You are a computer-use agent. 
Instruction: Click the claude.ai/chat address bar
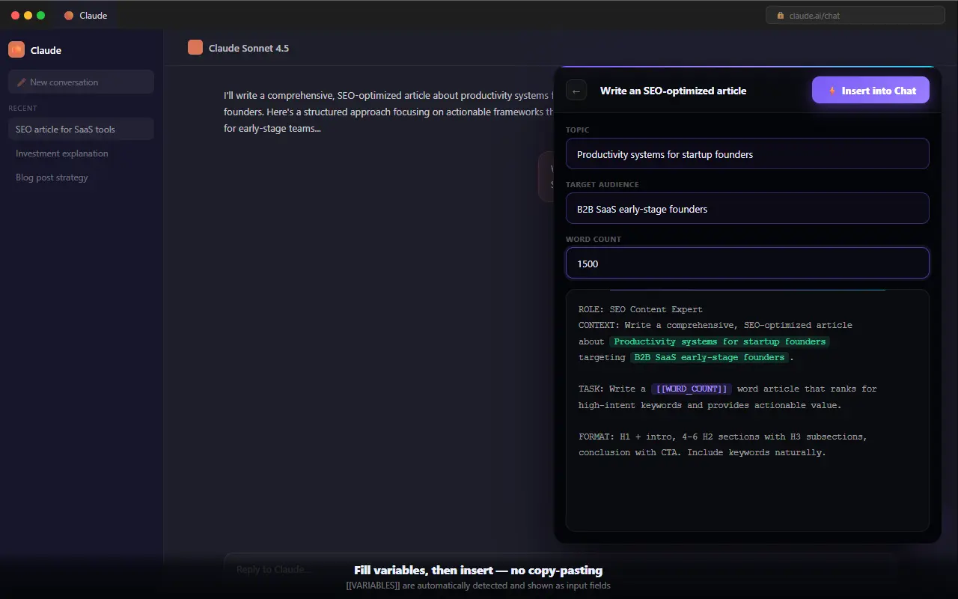click(x=855, y=15)
